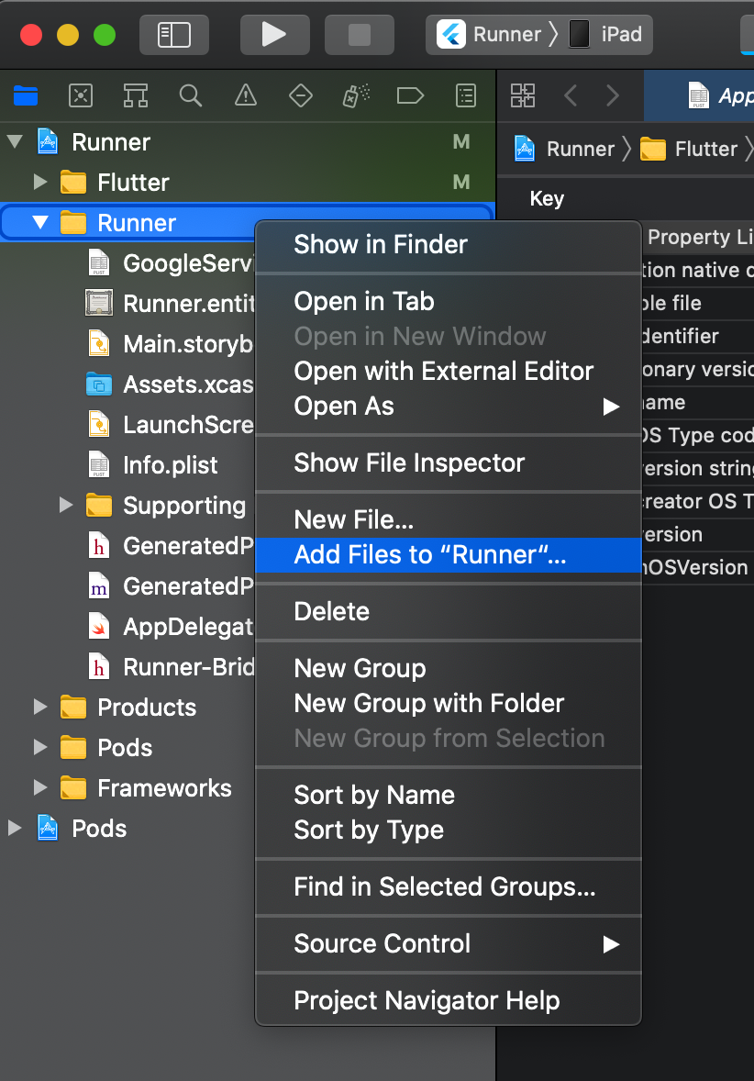Click the Key column header
754x1081 pixels.
coord(547,198)
